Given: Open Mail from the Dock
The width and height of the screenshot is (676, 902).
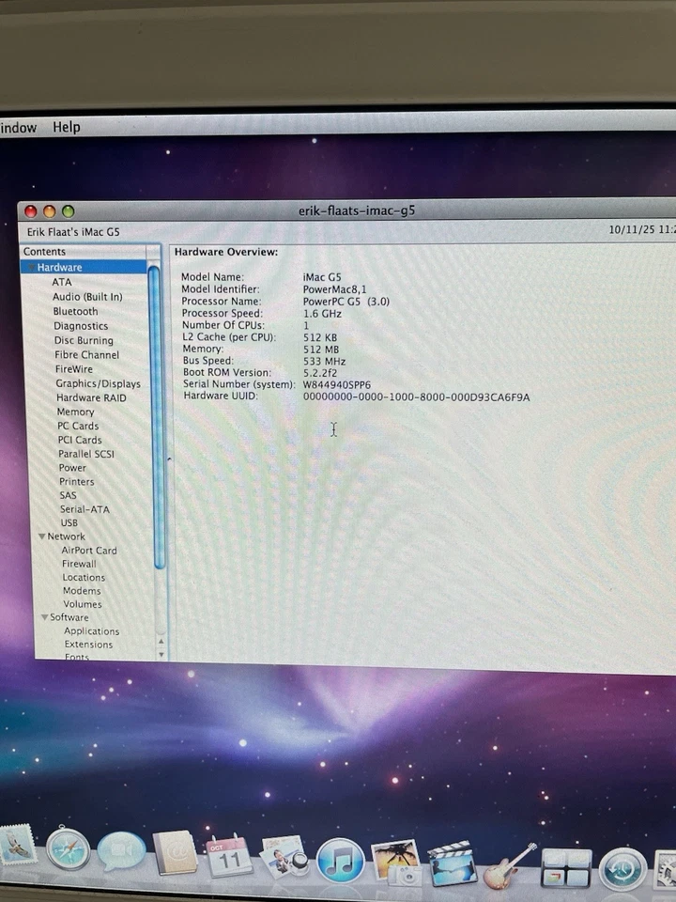Looking at the screenshot, I should tap(17, 846).
